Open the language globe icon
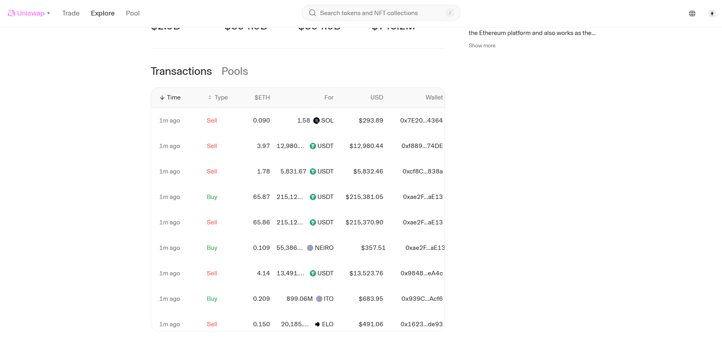The width and height of the screenshot is (722, 339). [692, 14]
